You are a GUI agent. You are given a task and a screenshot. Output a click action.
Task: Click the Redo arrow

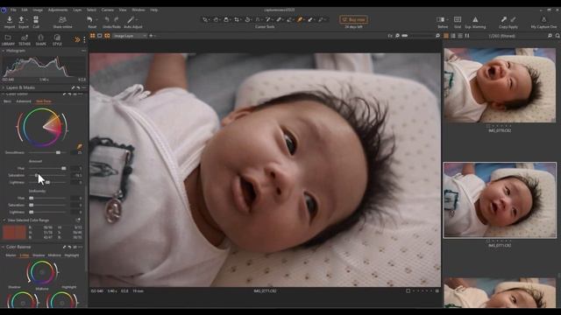pyautogui.click(x=117, y=19)
